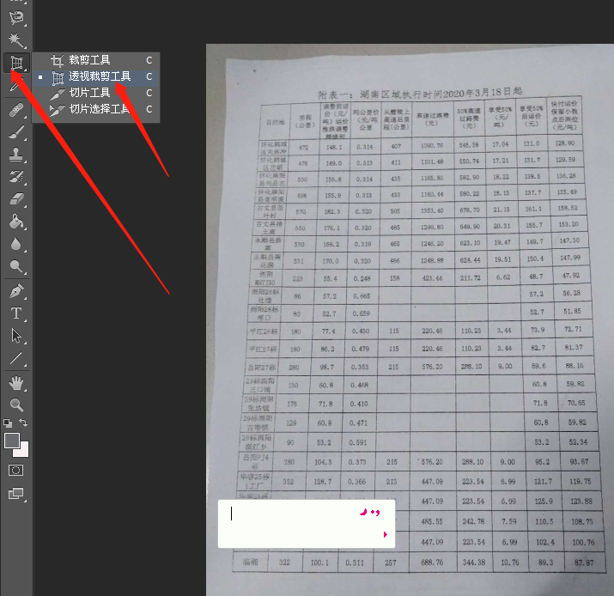
Task: Click the cell reading 1090.76
Action: coord(432,146)
